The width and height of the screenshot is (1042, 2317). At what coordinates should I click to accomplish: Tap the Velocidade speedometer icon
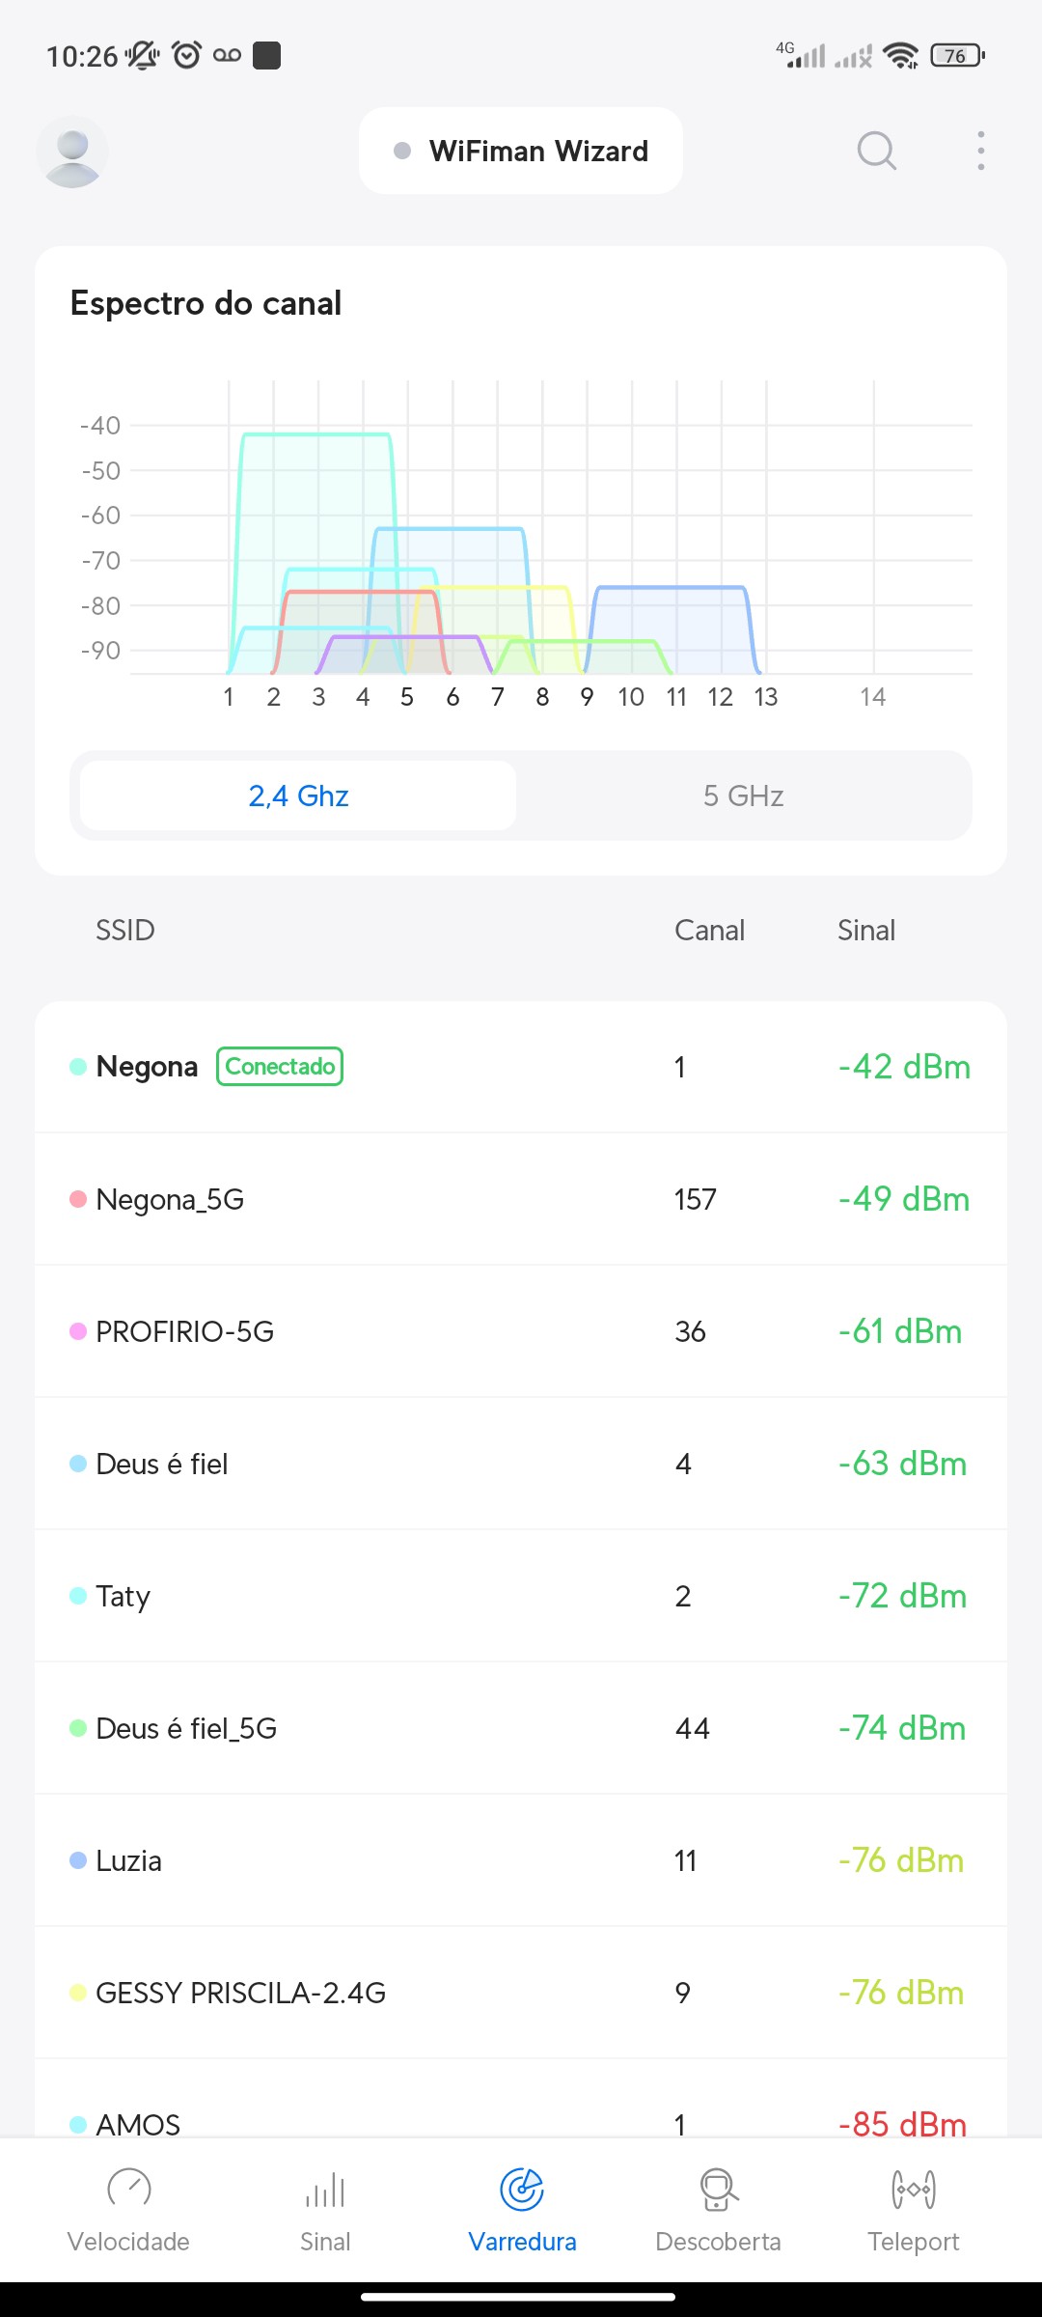coord(128,2190)
